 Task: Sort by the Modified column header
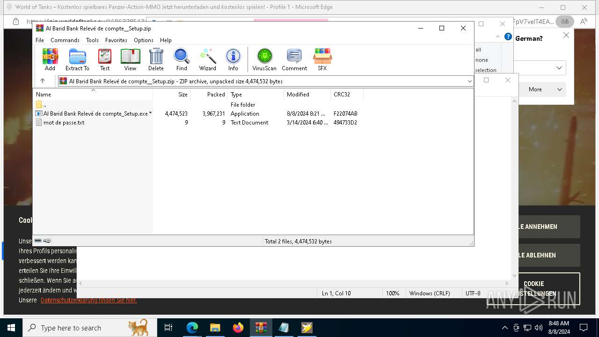[307, 95]
